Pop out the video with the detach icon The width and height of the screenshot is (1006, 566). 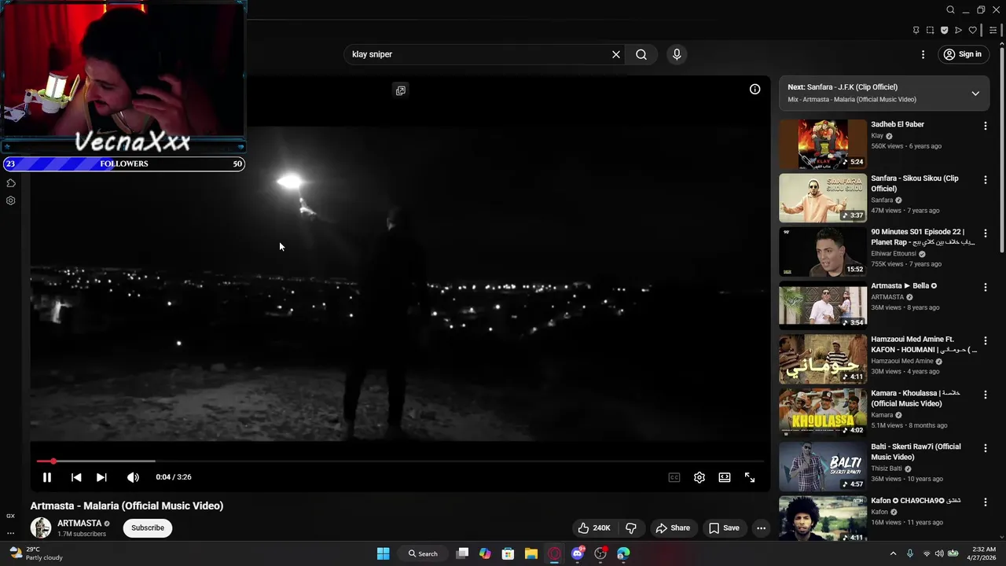401,90
